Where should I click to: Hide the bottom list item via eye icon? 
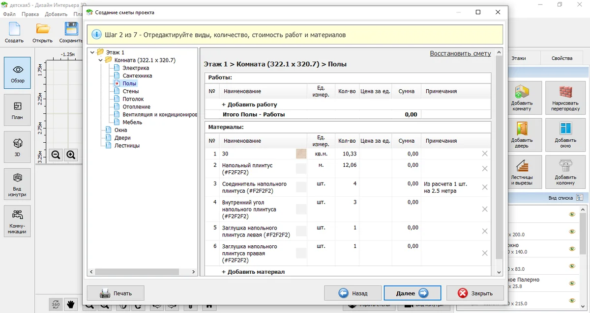(572, 300)
